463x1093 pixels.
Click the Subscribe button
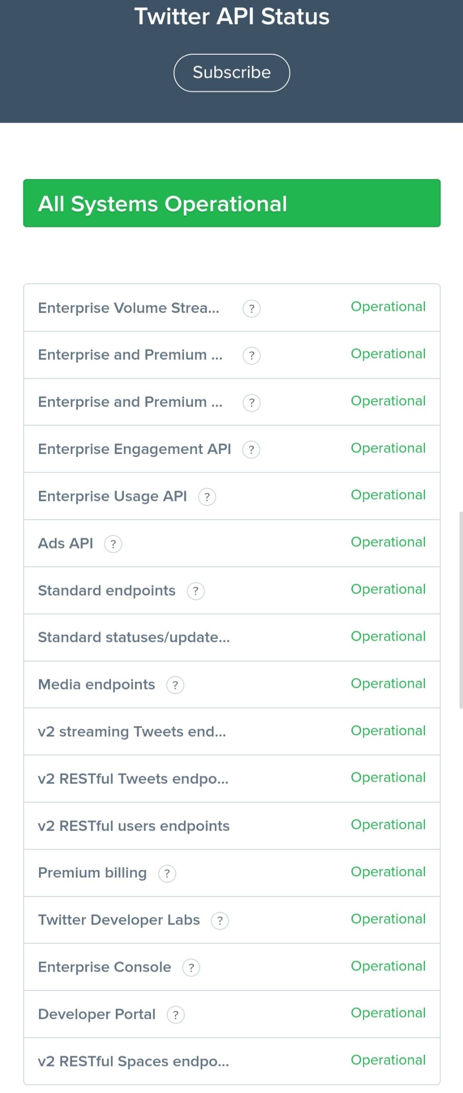231,73
